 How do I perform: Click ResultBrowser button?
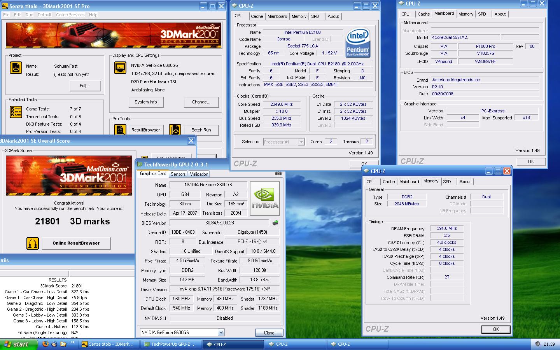pyautogui.click(x=145, y=130)
